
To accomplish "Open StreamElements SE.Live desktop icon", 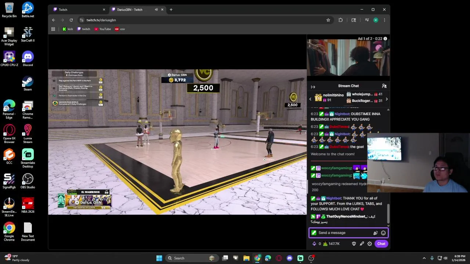I will (x=9, y=208).
